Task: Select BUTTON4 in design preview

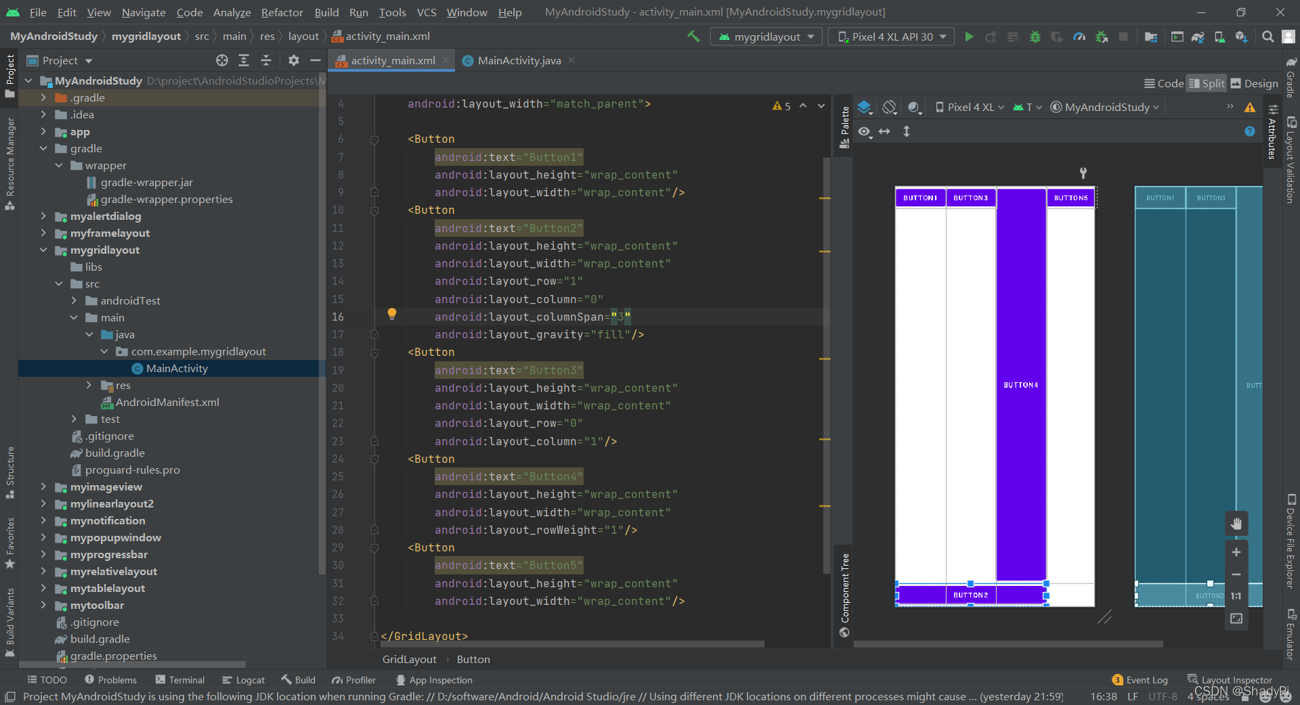Action: (x=1021, y=384)
